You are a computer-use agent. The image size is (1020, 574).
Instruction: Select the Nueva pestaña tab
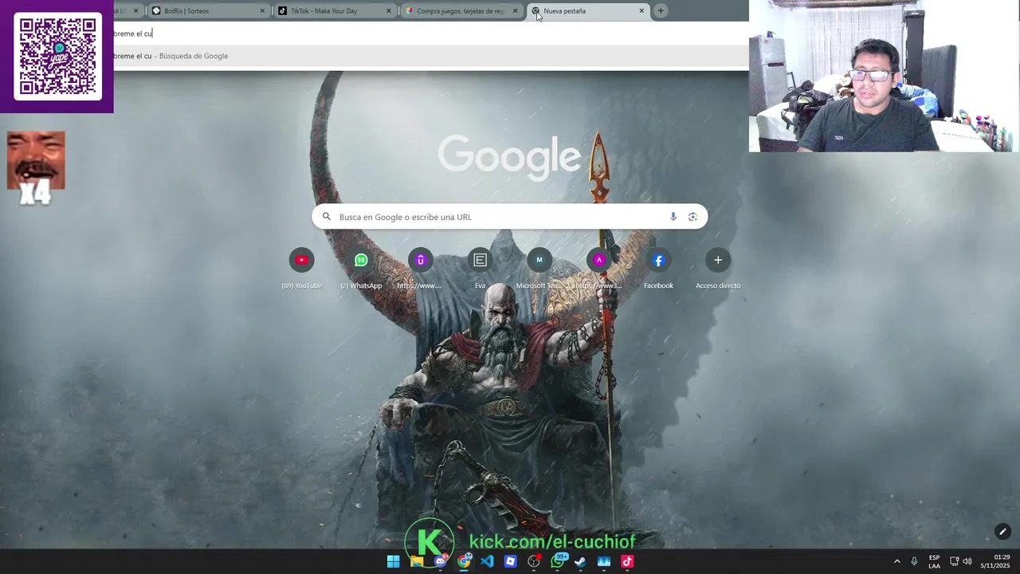click(589, 11)
